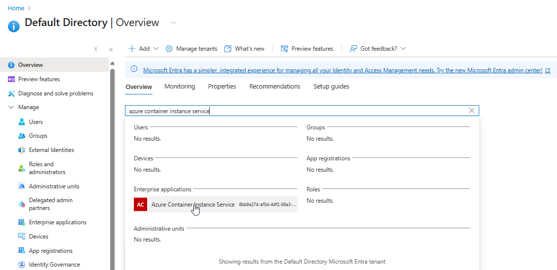The width and height of the screenshot is (557, 270).
Task: Select Delegated admin partners in sidebar
Action: tap(50, 204)
